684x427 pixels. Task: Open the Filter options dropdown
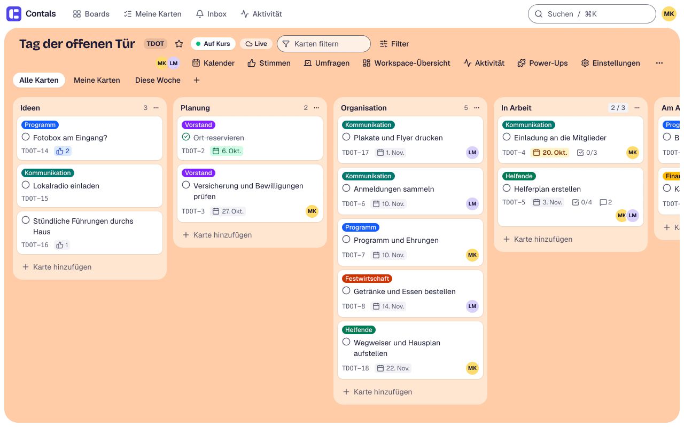point(394,44)
